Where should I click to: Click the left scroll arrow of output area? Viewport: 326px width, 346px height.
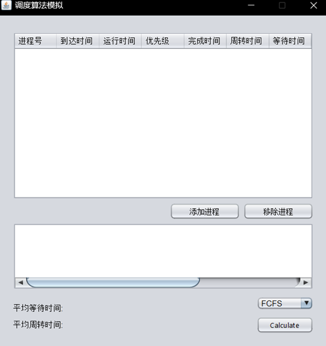[x=21, y=282]
